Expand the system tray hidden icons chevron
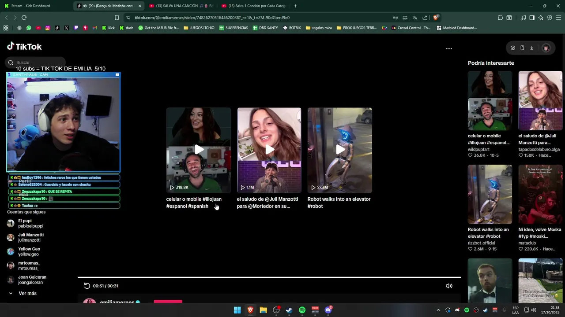This screenshot has height=317, width=565. click(438, 310)
